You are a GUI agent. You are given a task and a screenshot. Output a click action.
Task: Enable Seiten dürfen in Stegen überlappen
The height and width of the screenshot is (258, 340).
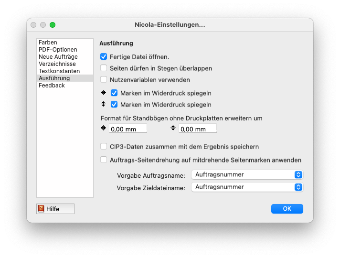[104, 68]
